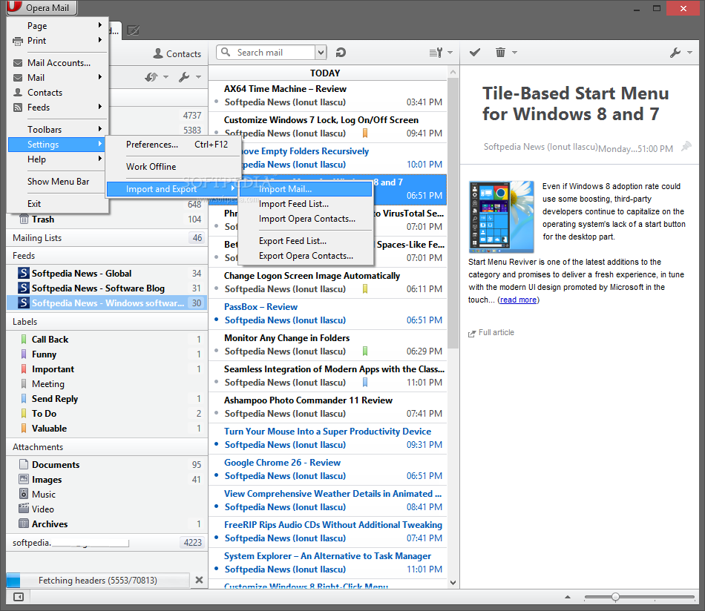705x611 pixels.
Task: Select the Call Back label
Action: (x=107, y=339)
